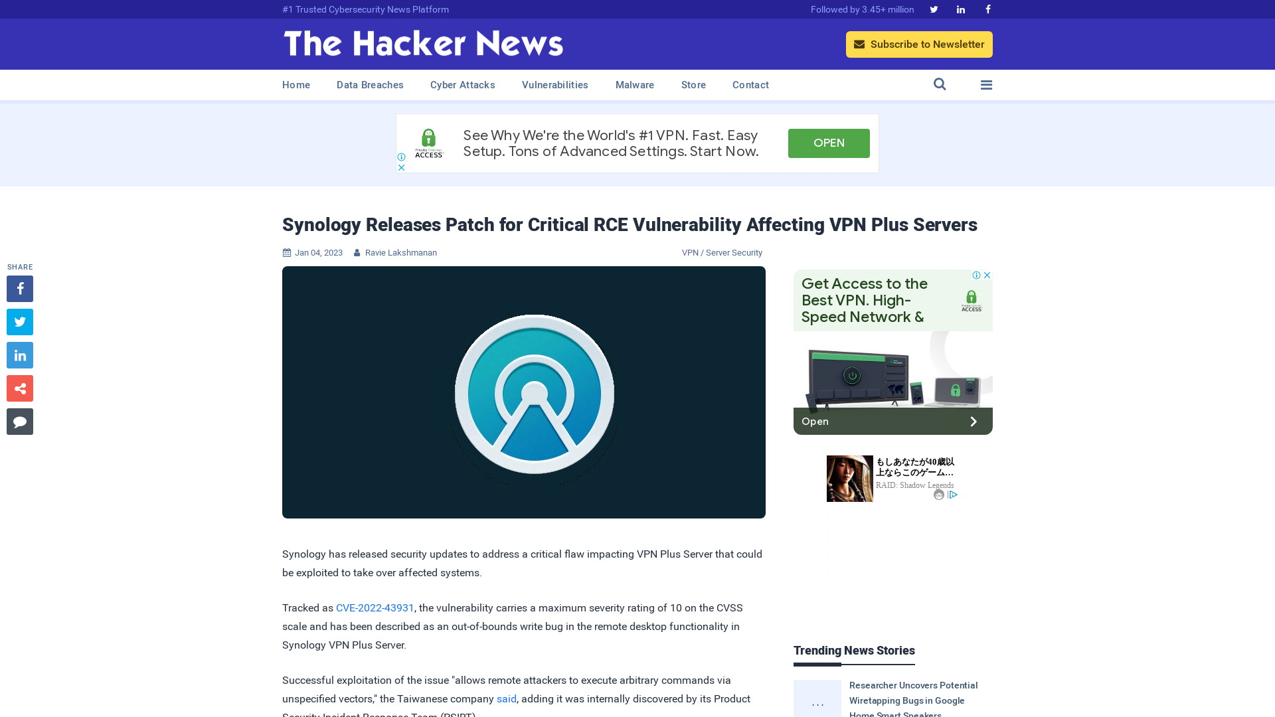This screenshot has height=717, width=1275.
Task: Click the LinkedIn share icon
Action: (x=19, y=355)
